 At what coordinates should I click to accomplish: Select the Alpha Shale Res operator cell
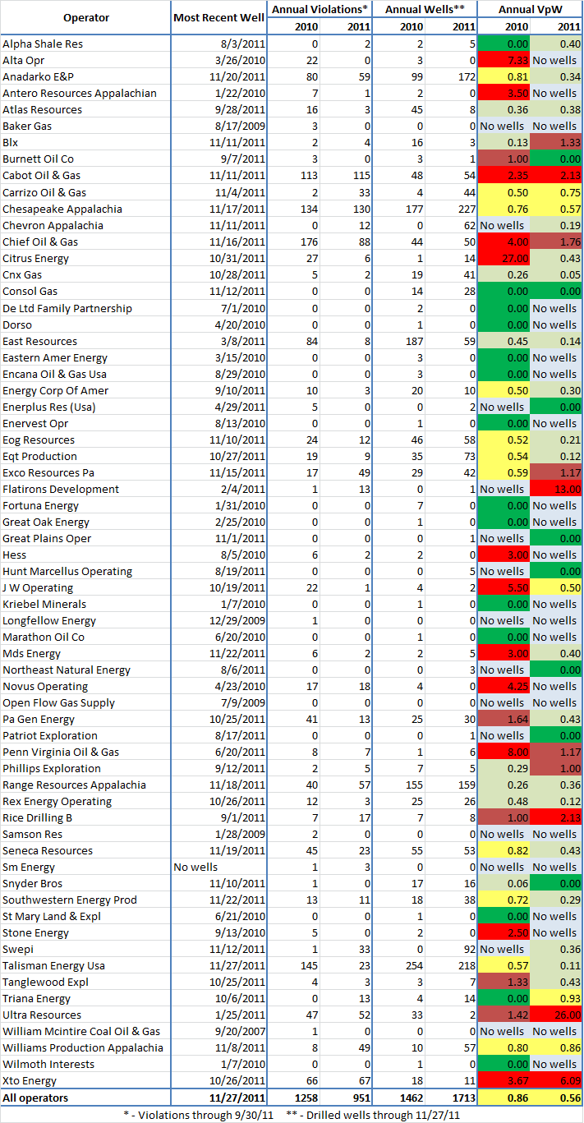tap(85, 44)
